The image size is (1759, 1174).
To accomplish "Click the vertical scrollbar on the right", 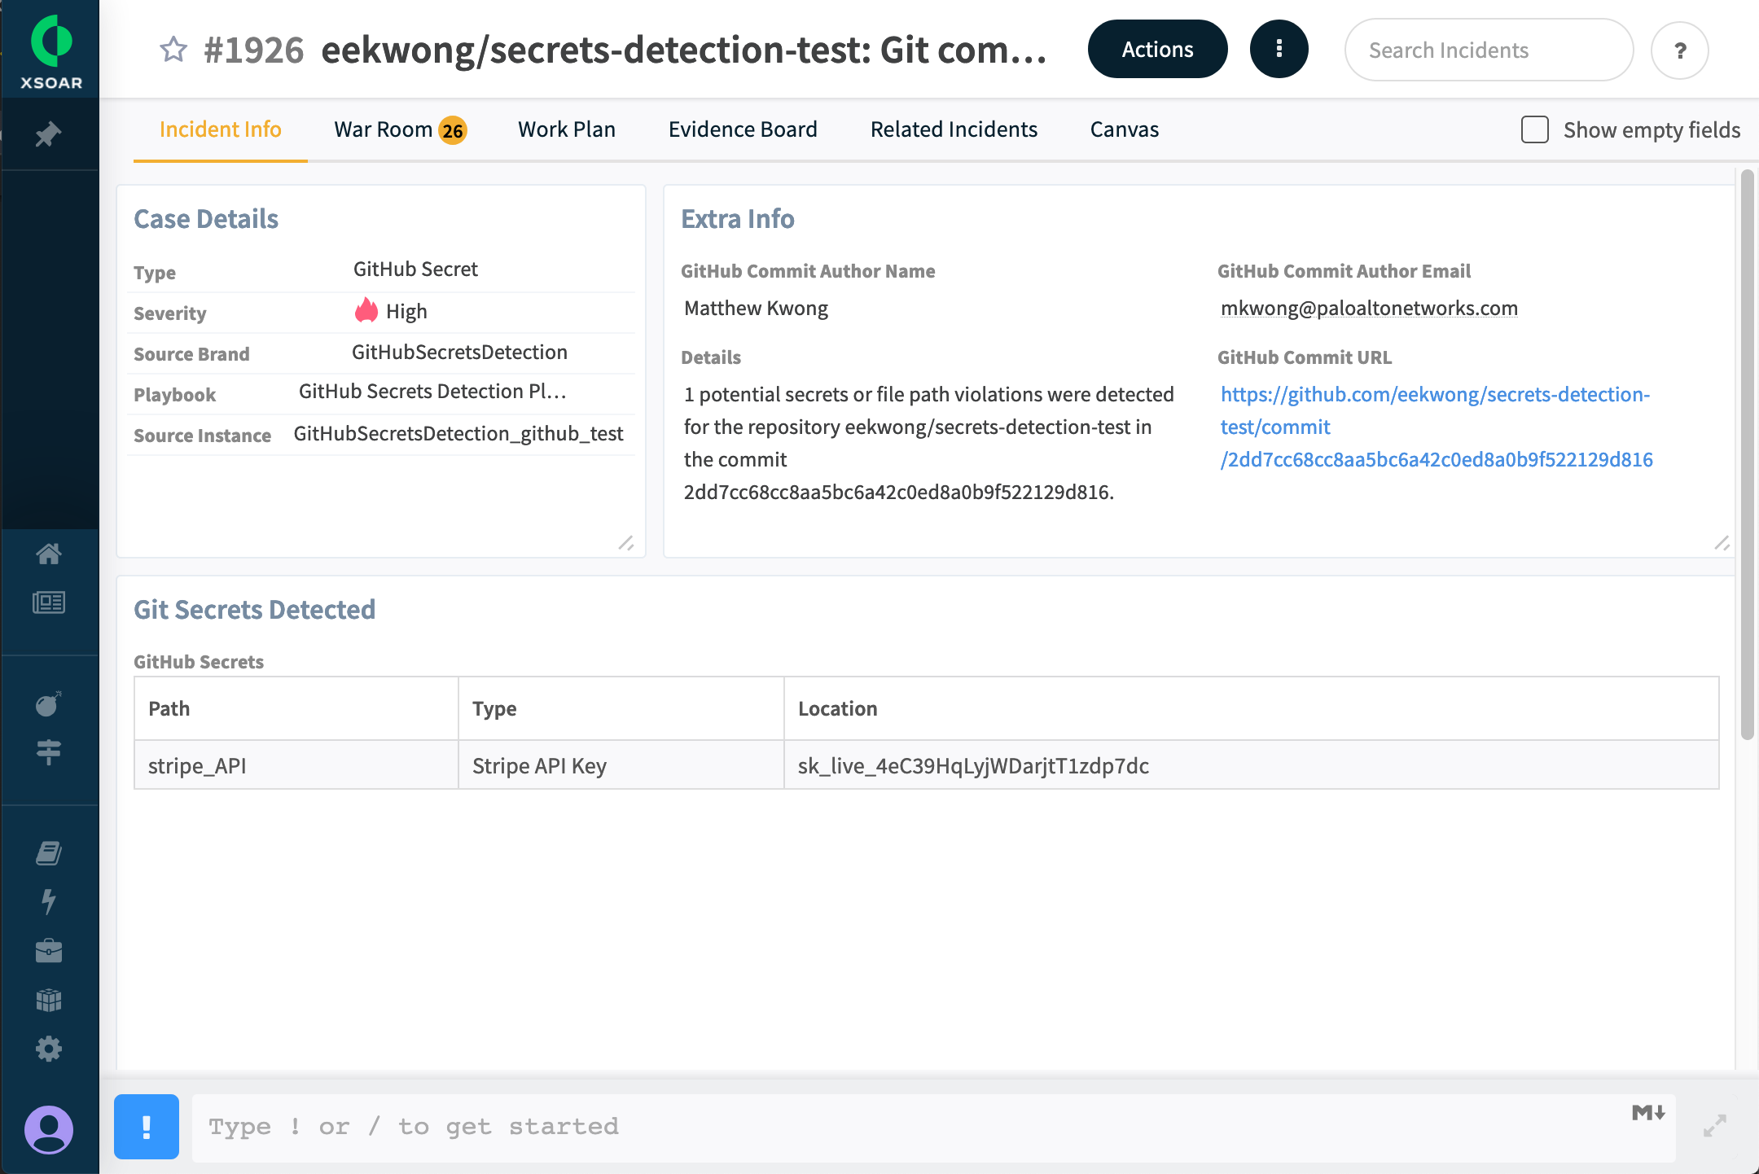I will click(x=1747, y=454).
